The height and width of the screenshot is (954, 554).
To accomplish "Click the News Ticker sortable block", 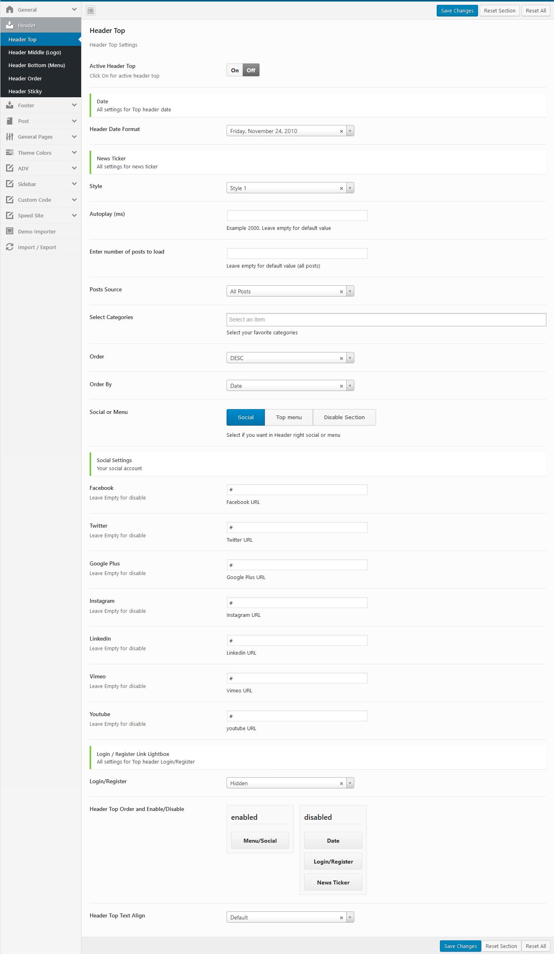I will click(333, 882).
